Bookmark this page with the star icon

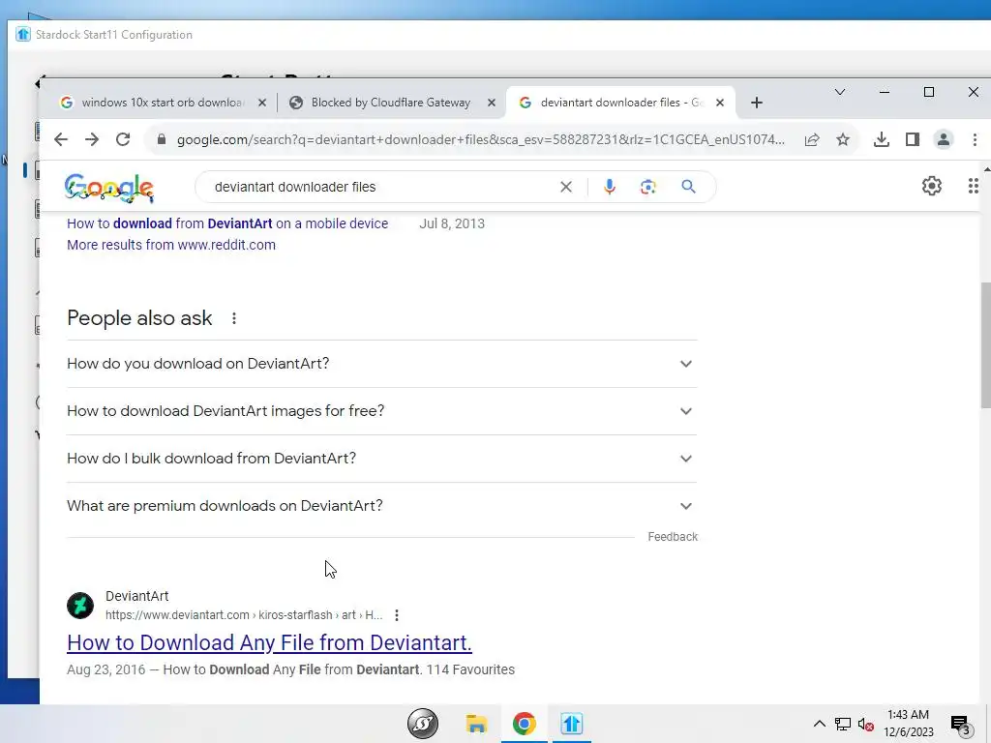pos(843,139)
